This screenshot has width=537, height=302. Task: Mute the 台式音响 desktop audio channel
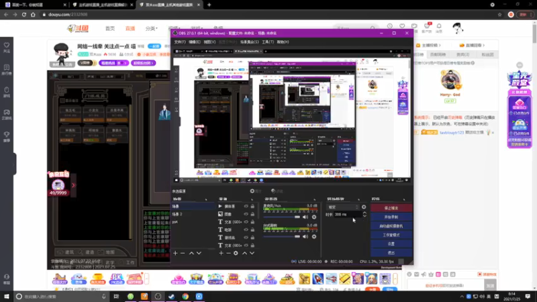tap(305, 236)
